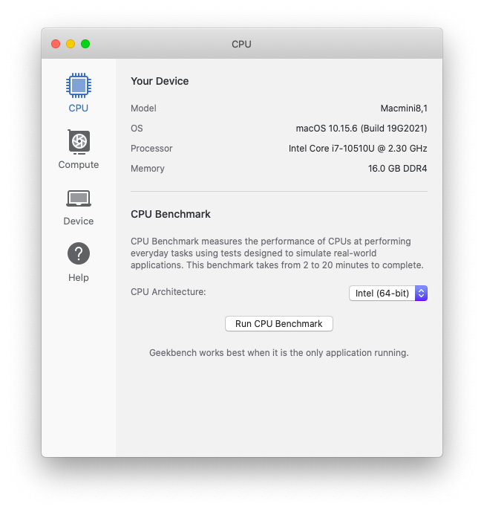Click the CPU Benchmark heading
This screenshot has height=512, width=484.
point(171,214)
